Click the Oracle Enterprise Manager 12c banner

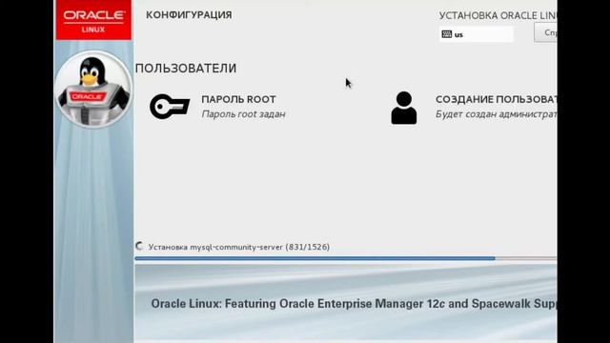(346, 303)
